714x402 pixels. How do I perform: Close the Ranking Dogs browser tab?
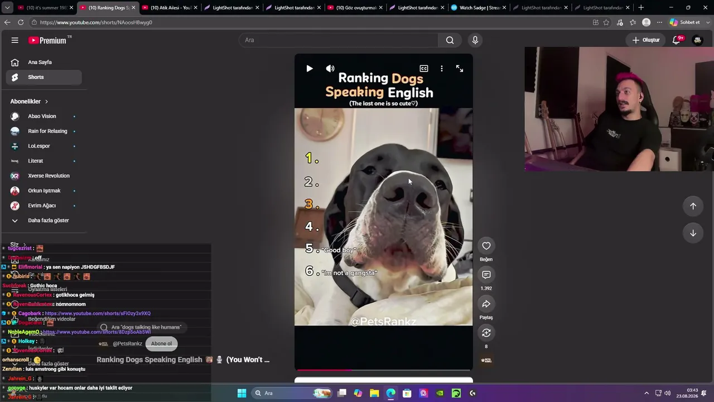click(x=133, y=8)
